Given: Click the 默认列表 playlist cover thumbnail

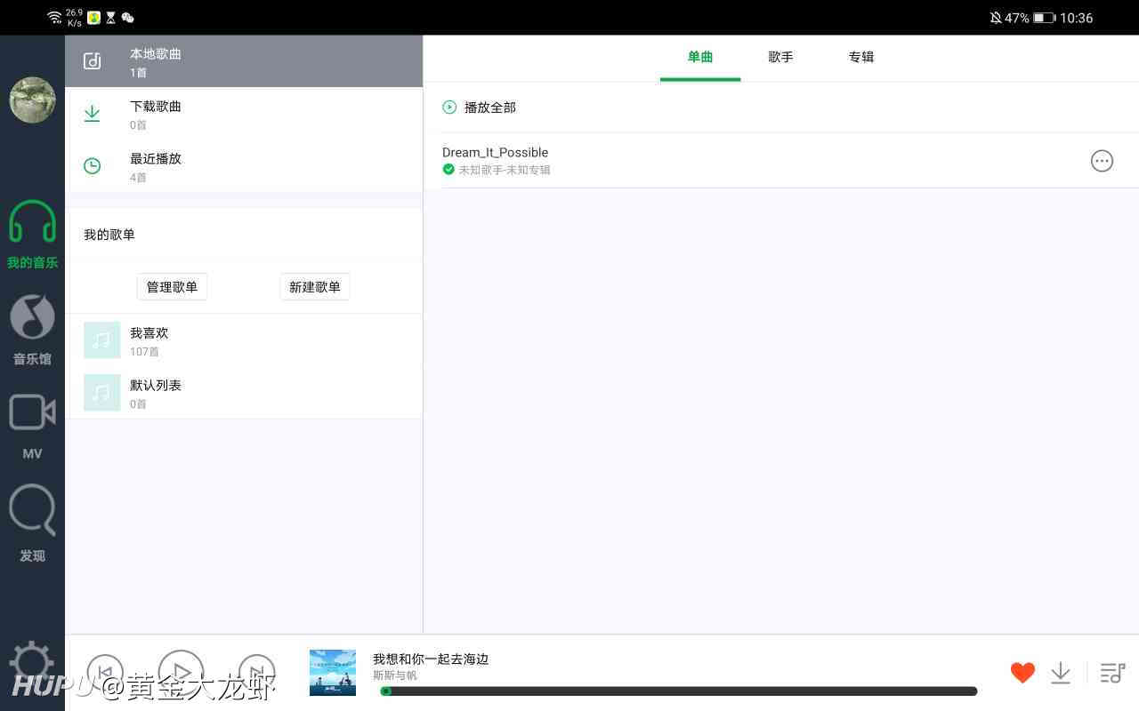Looking at the screenshot, I should pos(101,393).
